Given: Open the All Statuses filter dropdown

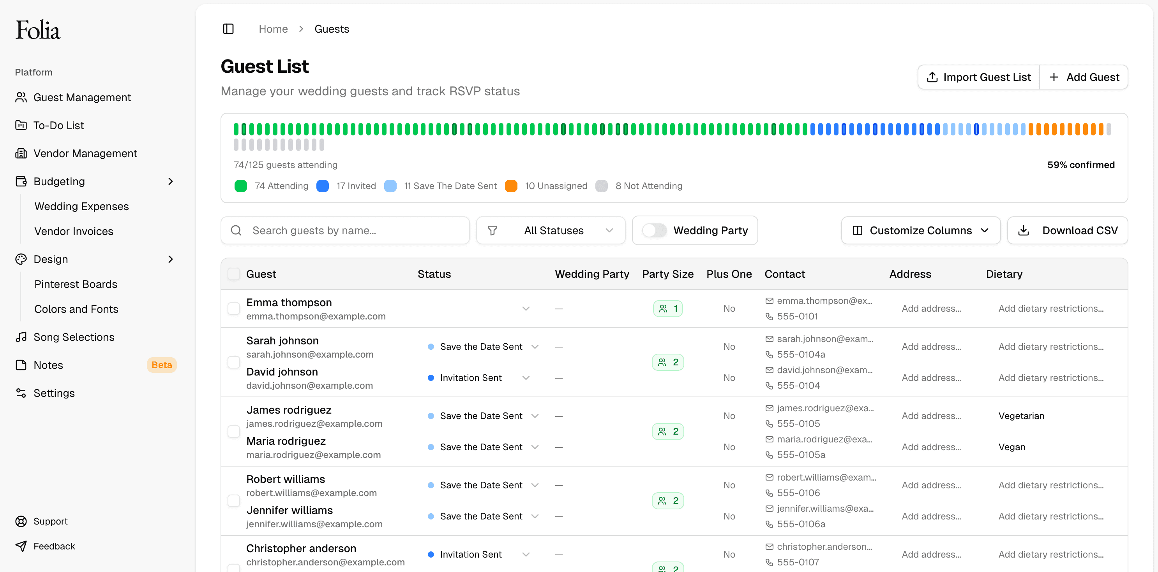Looking at the screenshot, I should (x=551, y=230).
